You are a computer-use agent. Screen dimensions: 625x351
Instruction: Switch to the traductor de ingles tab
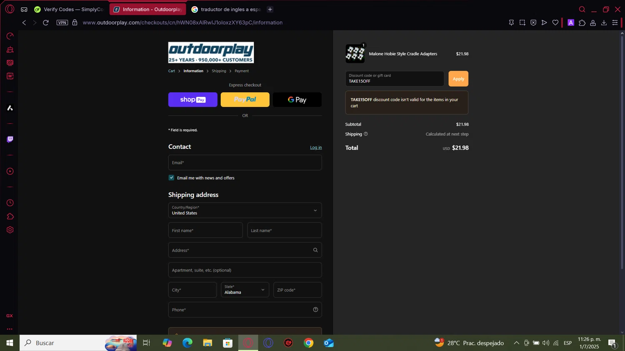(226, 9)
